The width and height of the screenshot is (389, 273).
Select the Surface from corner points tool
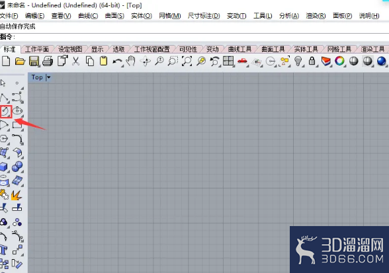[x=4, y=153]
